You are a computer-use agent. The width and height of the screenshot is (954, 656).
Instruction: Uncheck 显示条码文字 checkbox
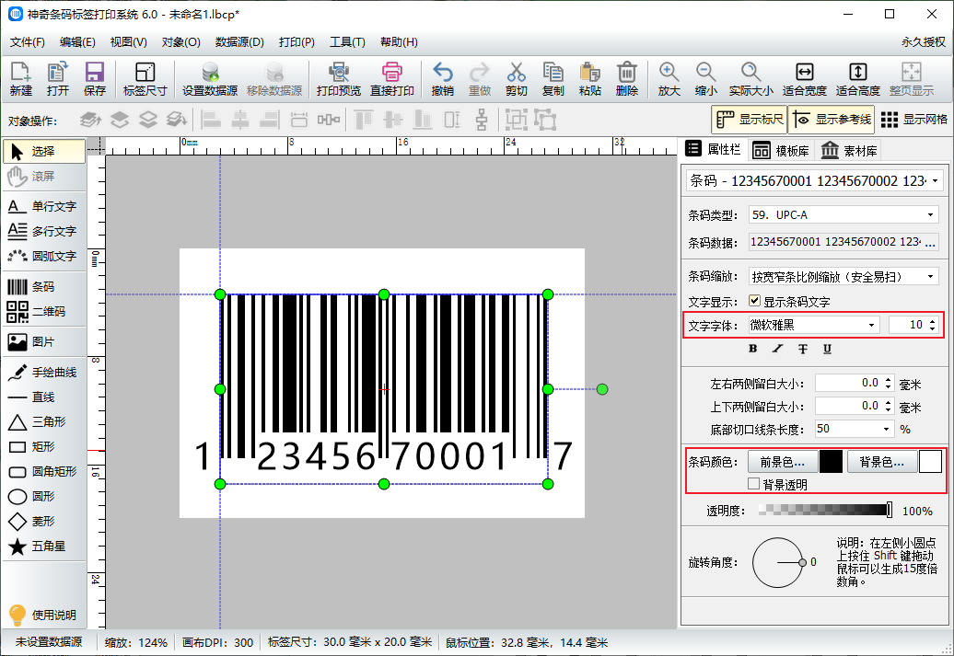(755, 300)
